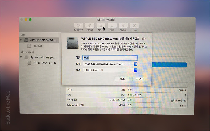
Task: Select the macOS volume icon in sidebar
Action: point(29,46)
